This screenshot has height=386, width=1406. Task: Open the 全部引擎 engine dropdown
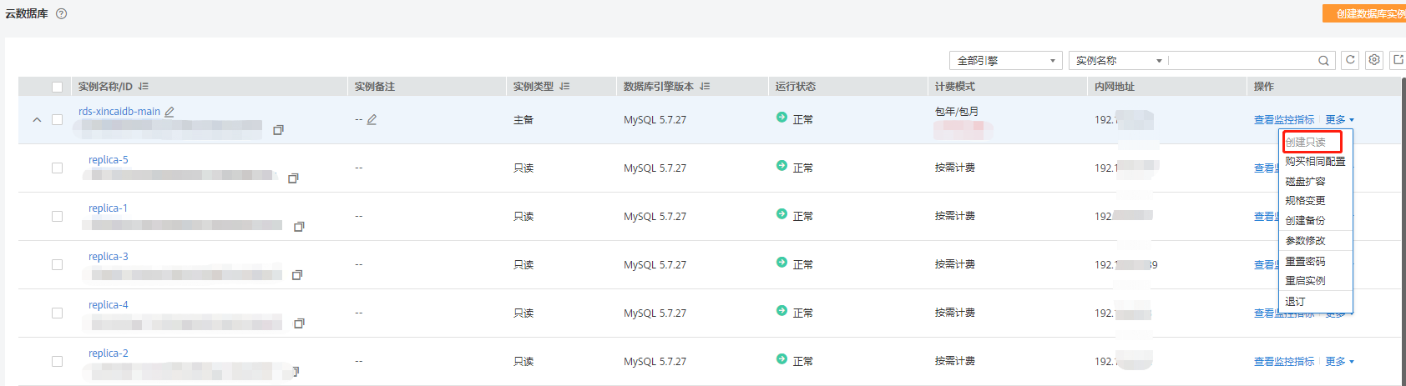click(1006, 61)
